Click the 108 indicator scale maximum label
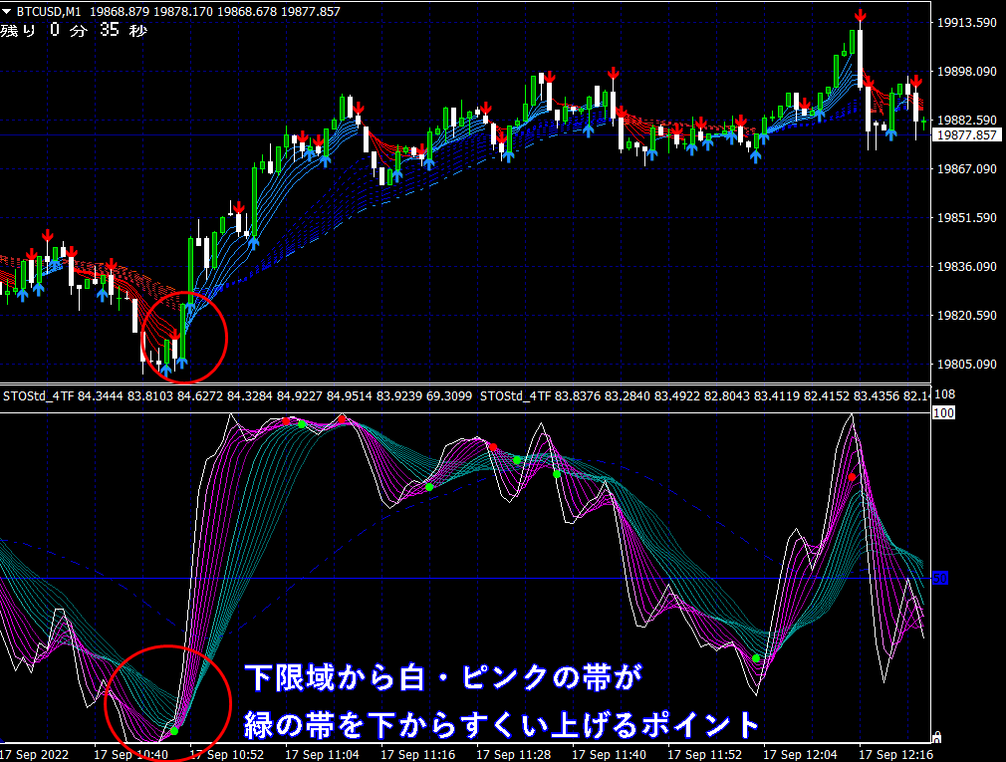Image resolution: width=1006 pixels, height=762 pixels. tap(944, 394)
